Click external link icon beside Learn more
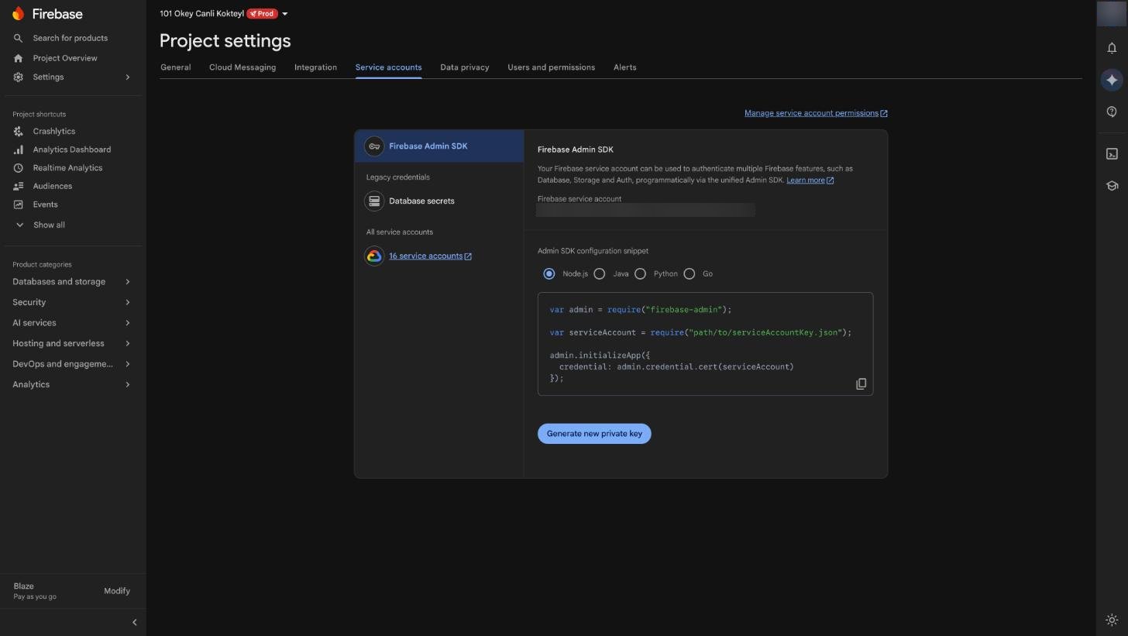The image size is (1128, 636). coord(831,180)
